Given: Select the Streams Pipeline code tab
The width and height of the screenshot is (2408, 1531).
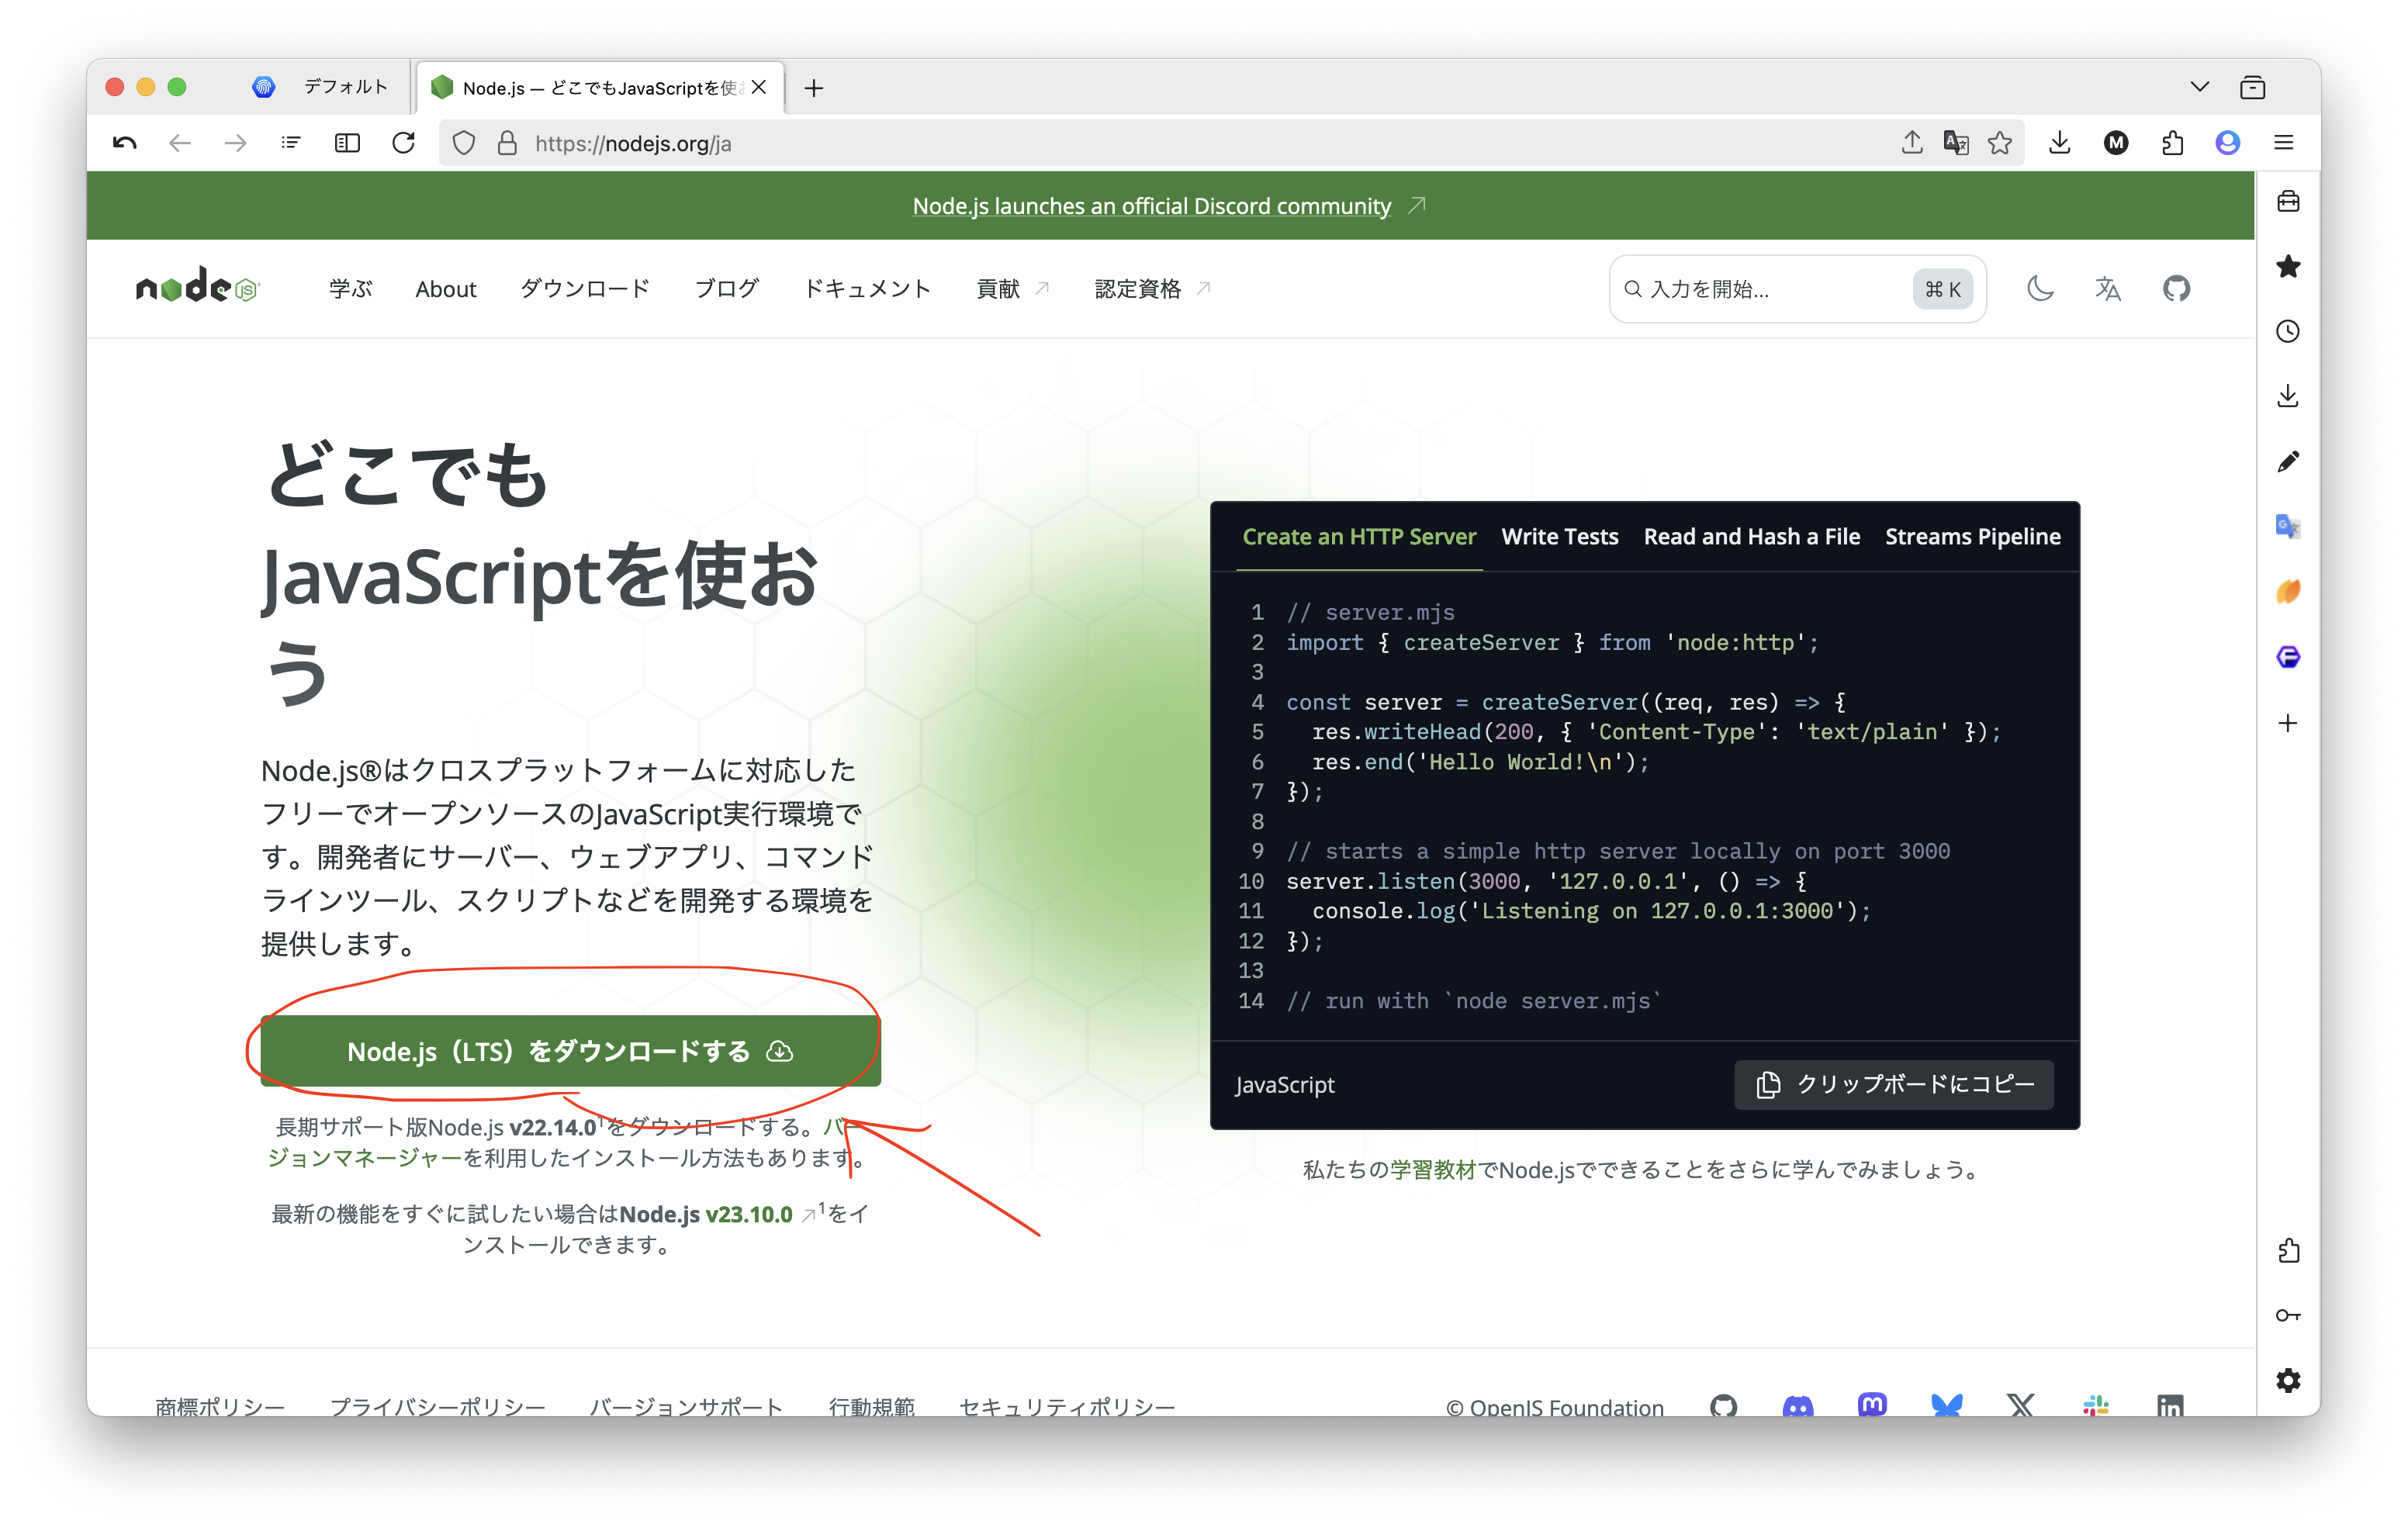Looking at the screenshot, I should pyautogui.click(x=1972, y=537).
